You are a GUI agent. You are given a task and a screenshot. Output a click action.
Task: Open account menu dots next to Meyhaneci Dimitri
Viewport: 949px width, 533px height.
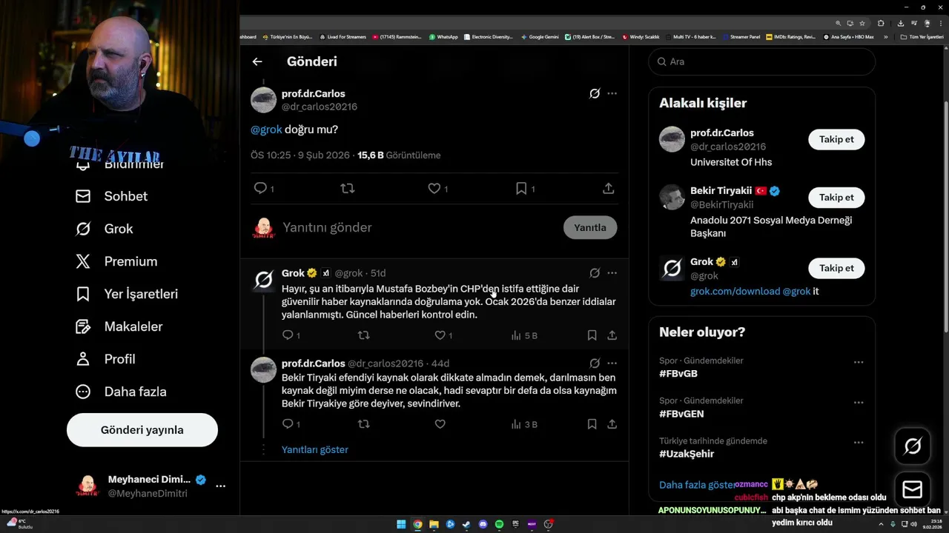220,486
